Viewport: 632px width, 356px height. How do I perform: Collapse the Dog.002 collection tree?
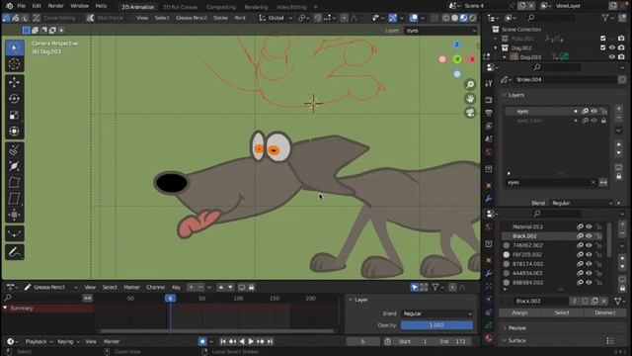tap(496, 47)
